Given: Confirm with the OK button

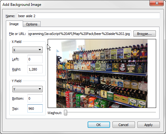Looking at the screenshot, I should tap(99, 125).
